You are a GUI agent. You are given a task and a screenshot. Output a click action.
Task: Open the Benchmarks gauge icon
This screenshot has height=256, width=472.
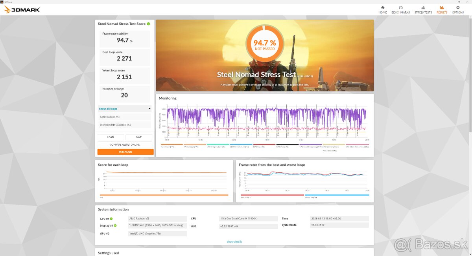point(400,7)
